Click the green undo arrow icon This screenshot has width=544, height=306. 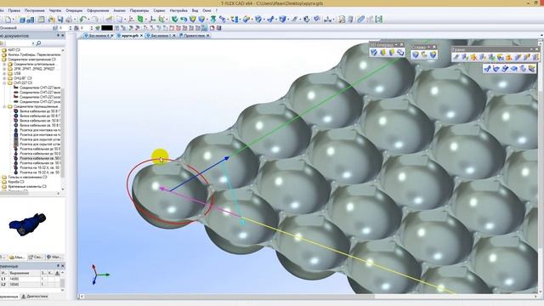[x=82, y=20]
